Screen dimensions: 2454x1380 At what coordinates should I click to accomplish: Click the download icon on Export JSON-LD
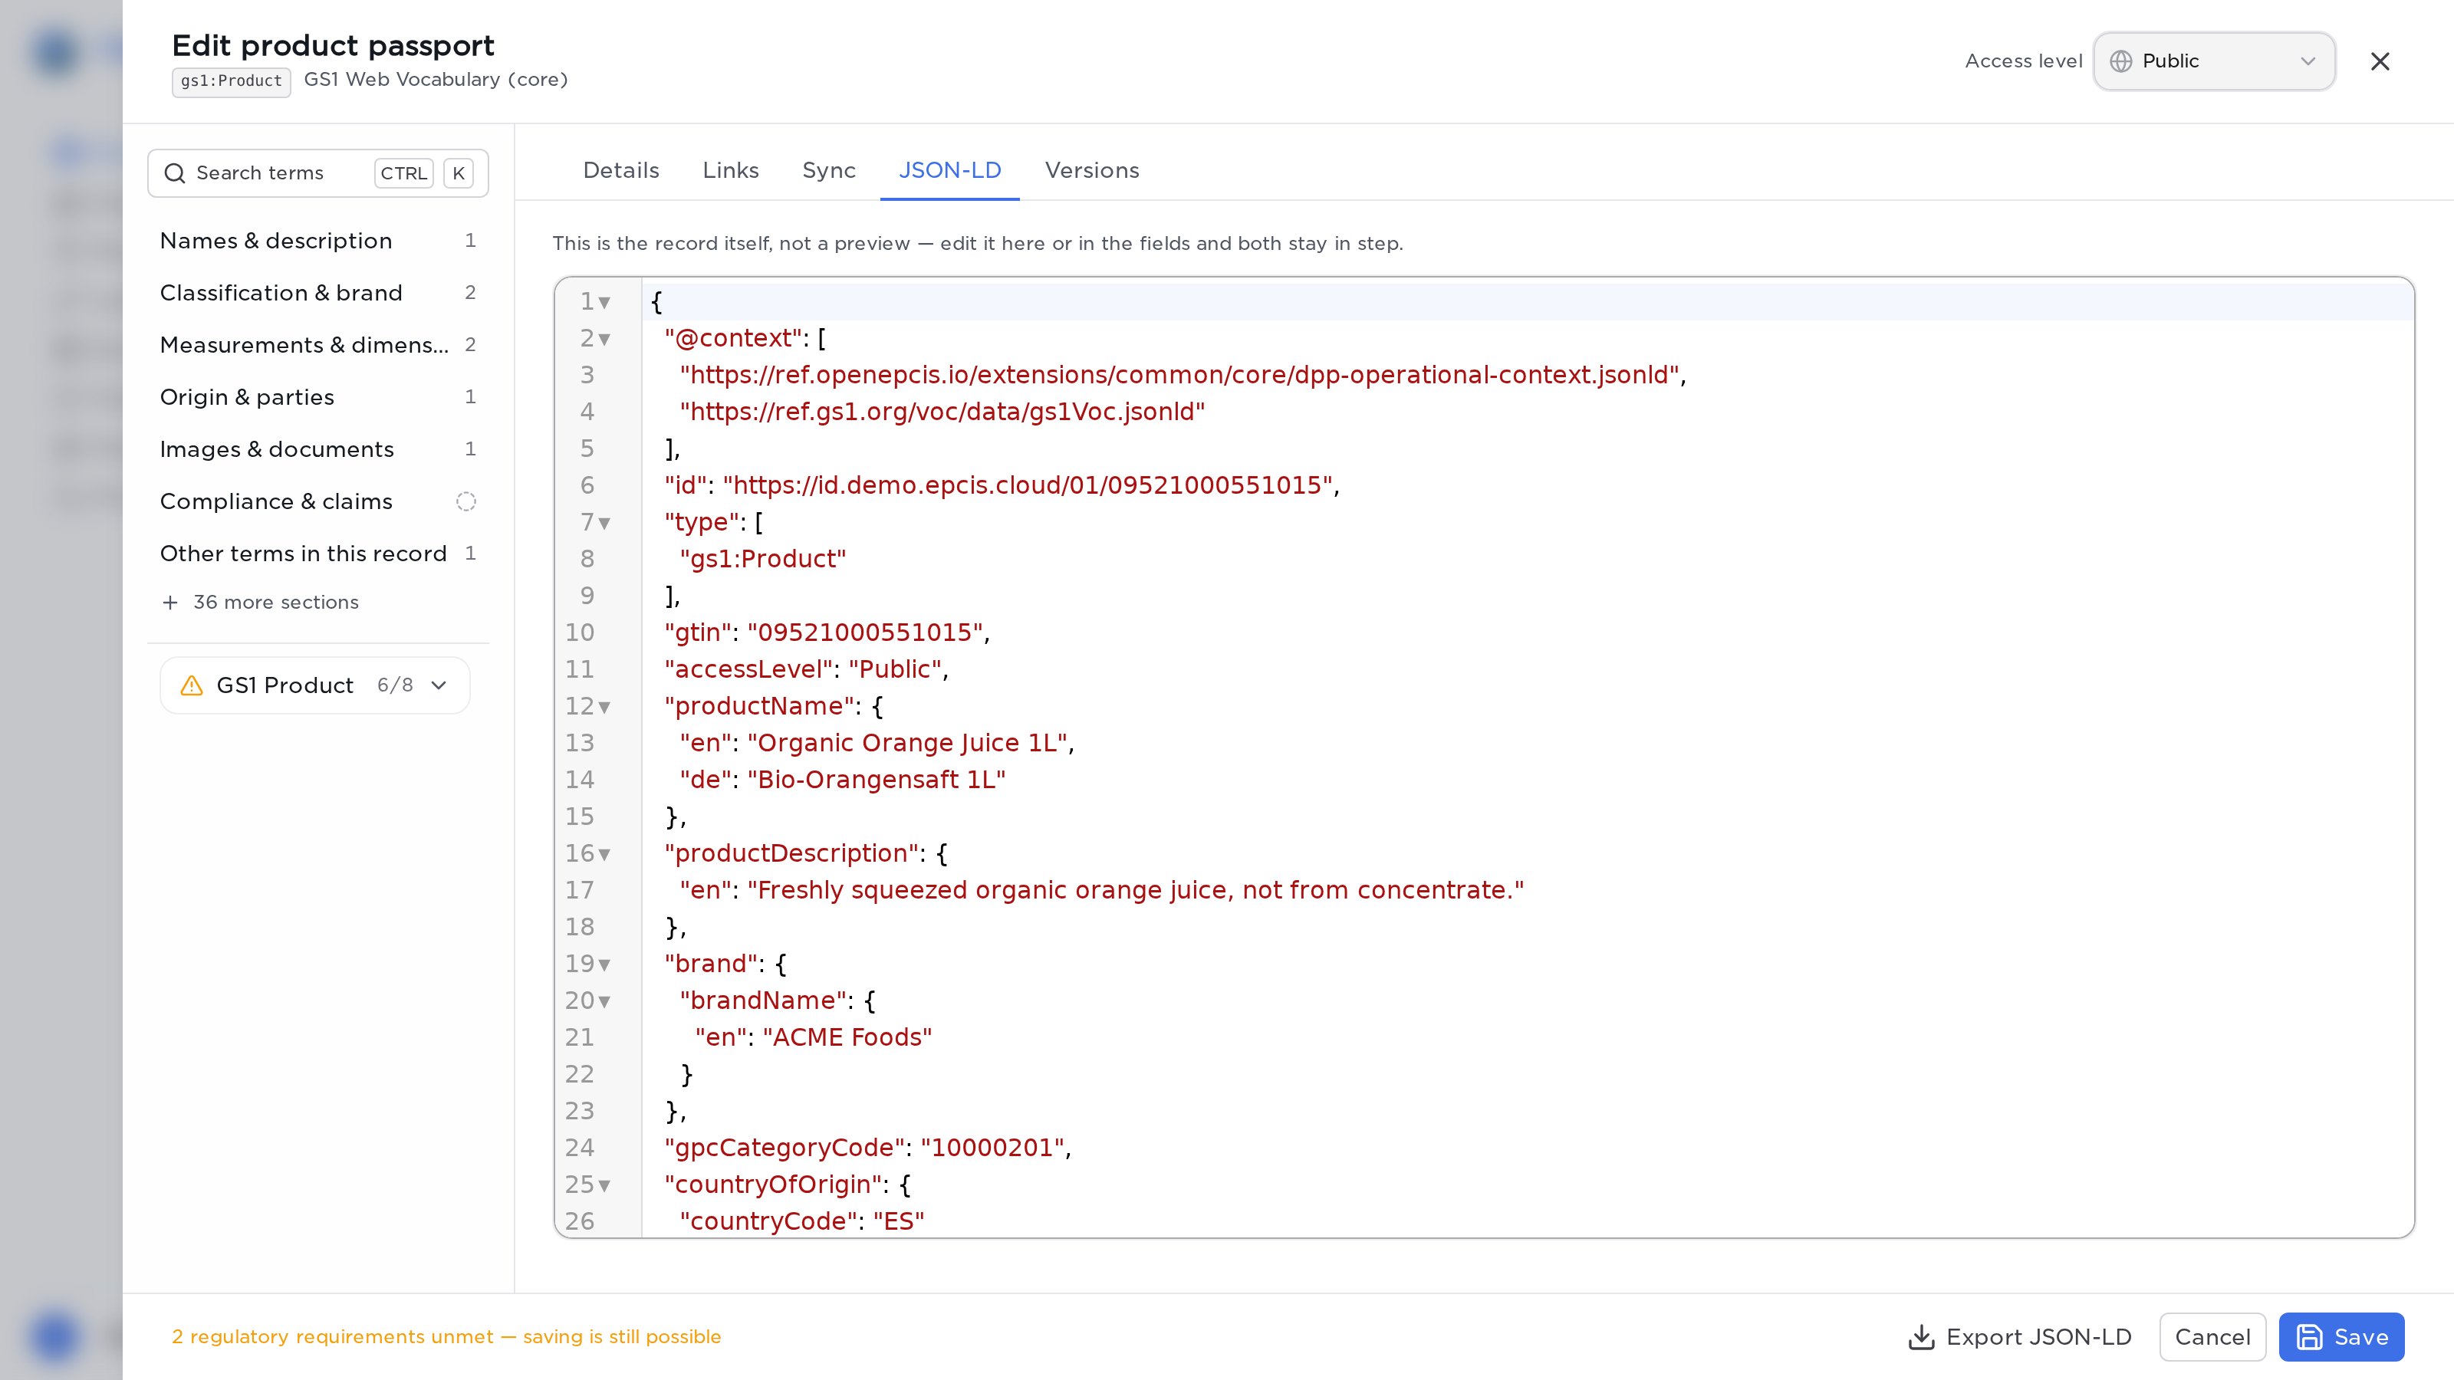coord(1922,1337)
